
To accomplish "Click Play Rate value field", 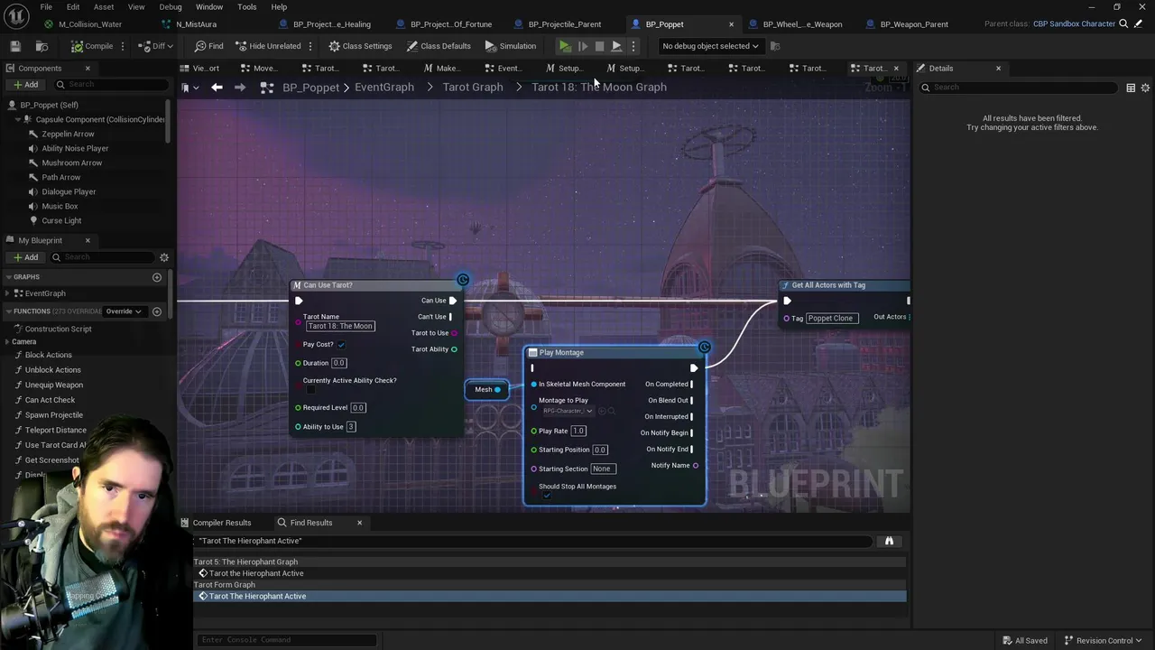I will coord(578,432).
